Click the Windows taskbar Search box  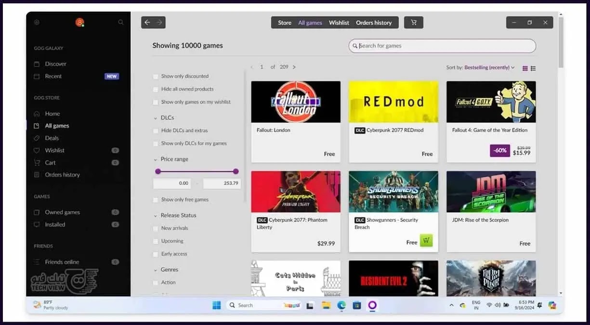[x=263, y=305]
